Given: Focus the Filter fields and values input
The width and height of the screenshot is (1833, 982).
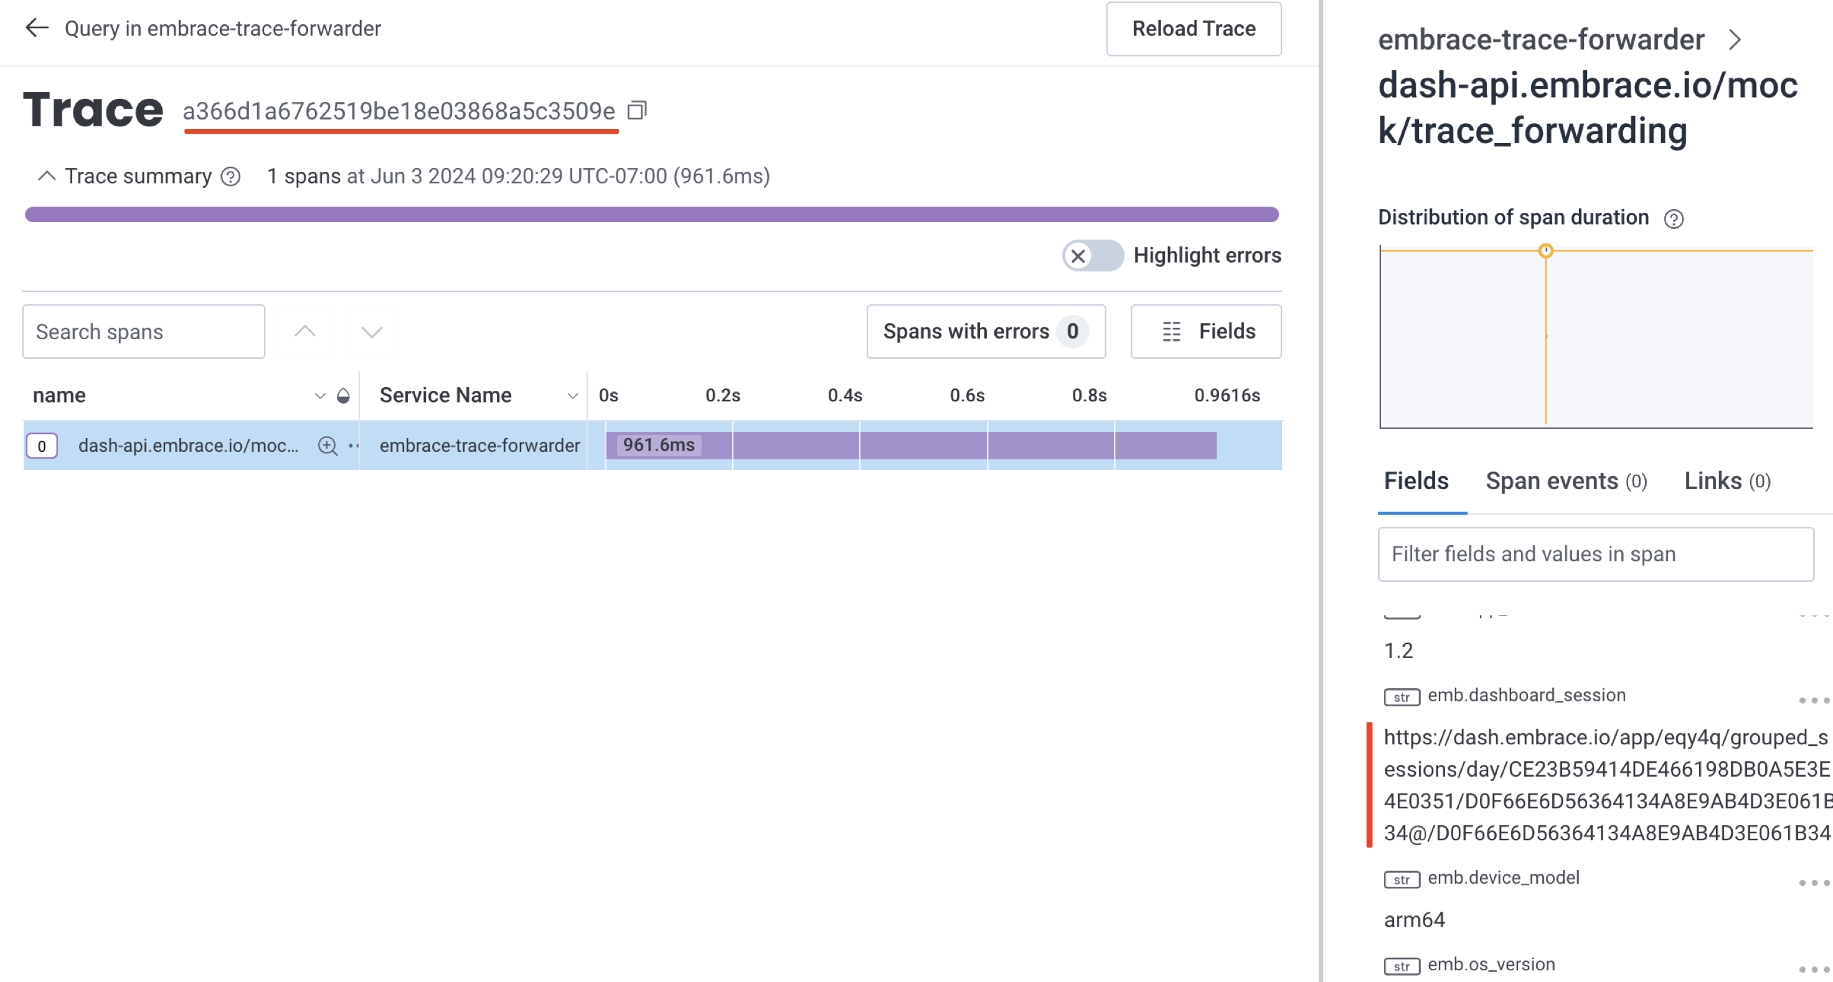Looking at the screenshot, I should [x=1595, y=554].
